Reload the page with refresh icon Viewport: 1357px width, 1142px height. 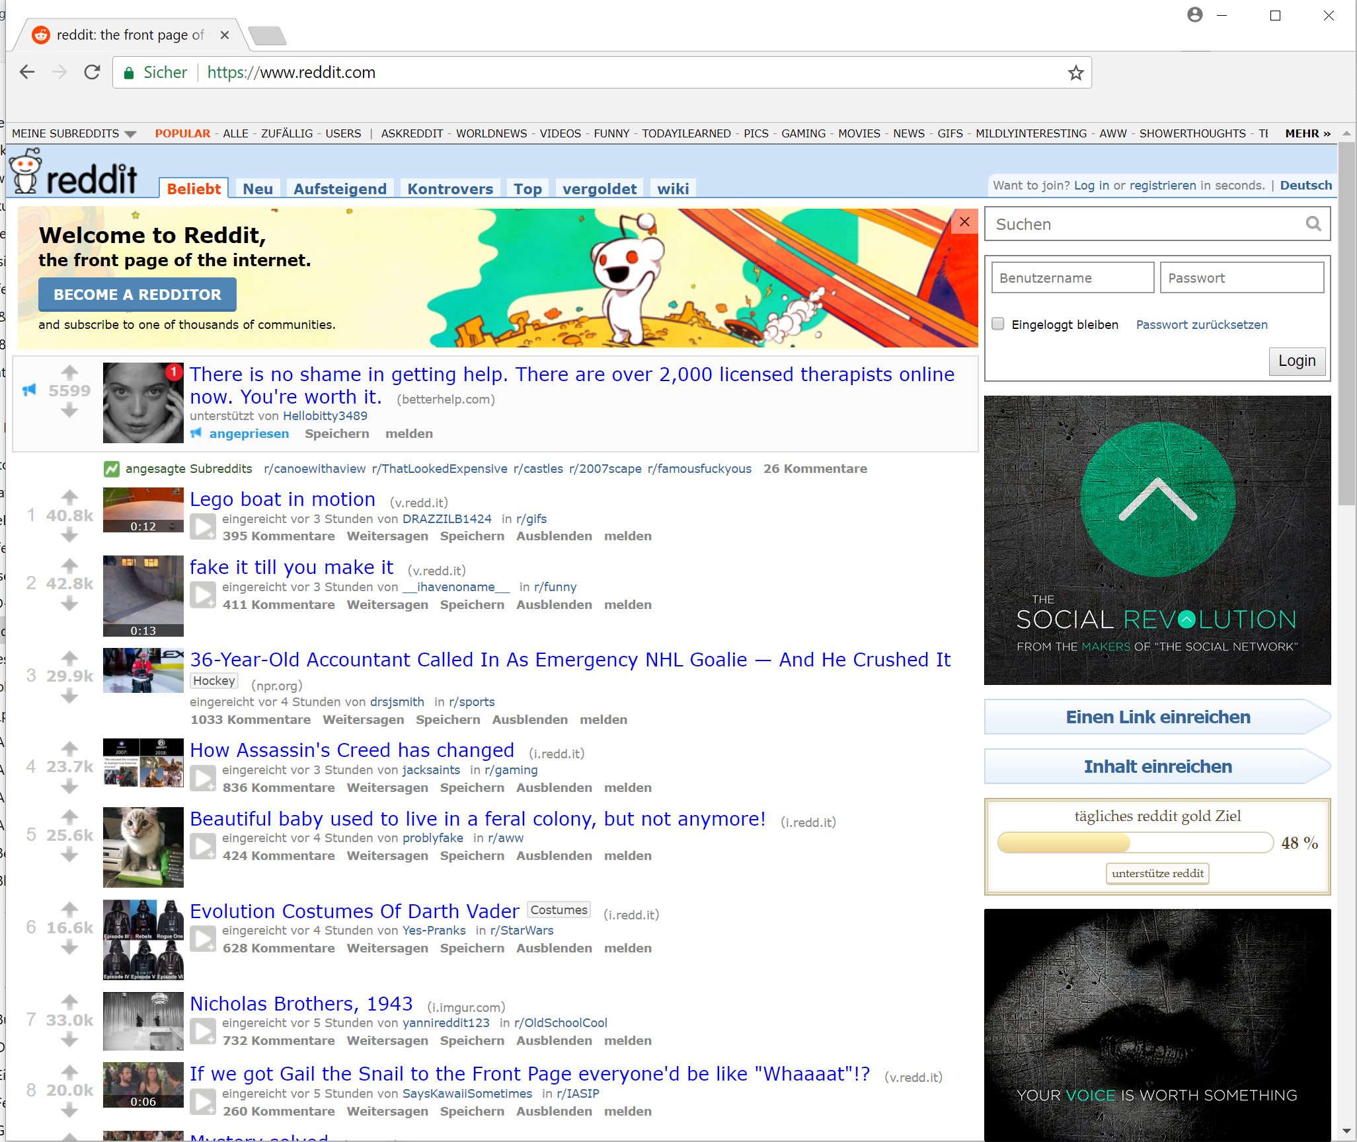[x=92, y=72]
